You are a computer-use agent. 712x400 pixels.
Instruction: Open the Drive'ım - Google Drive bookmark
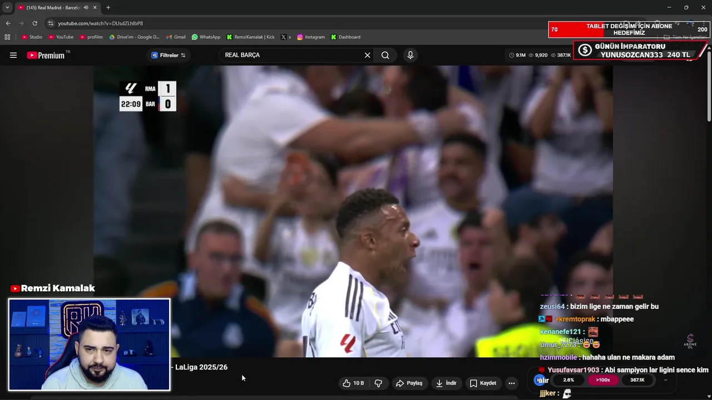[134, 37]
